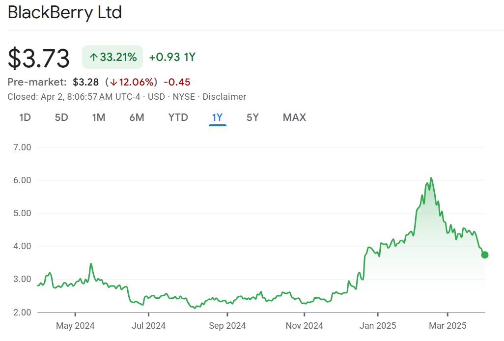Image resolution: width=504 pixels, height=341 pixels.
Task: Click the pre-market price $3.28
Action: [x=86, y=82]
